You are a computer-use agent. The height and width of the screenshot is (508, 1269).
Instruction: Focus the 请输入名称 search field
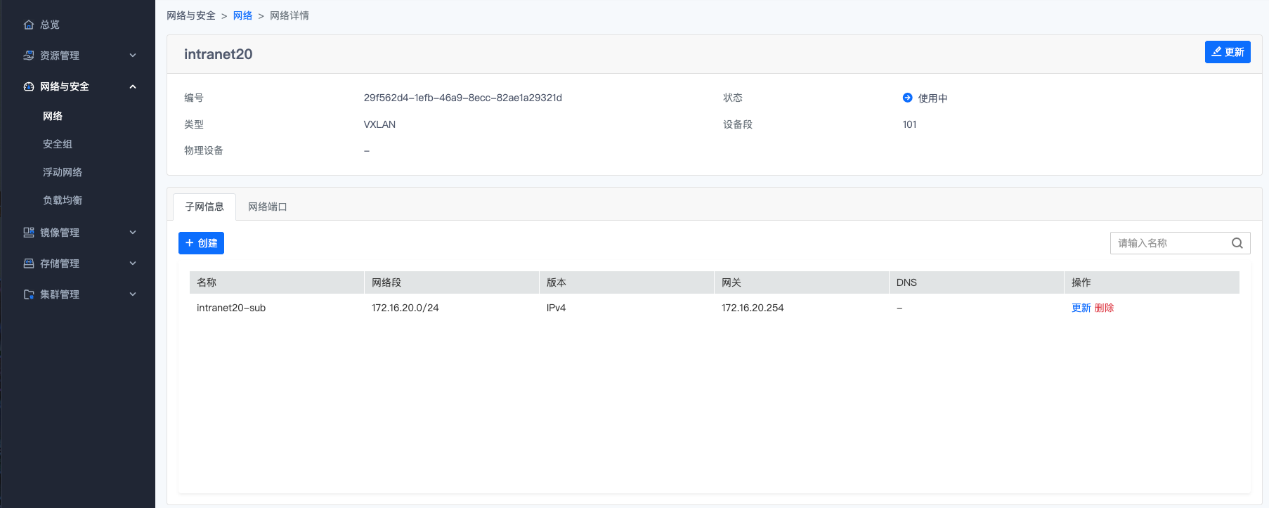[1169, 243]
